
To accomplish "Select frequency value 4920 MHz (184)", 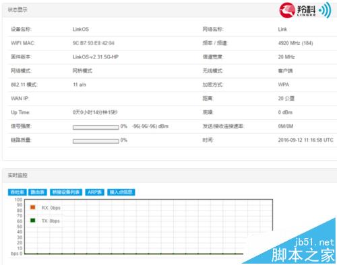I will point(295,43).
